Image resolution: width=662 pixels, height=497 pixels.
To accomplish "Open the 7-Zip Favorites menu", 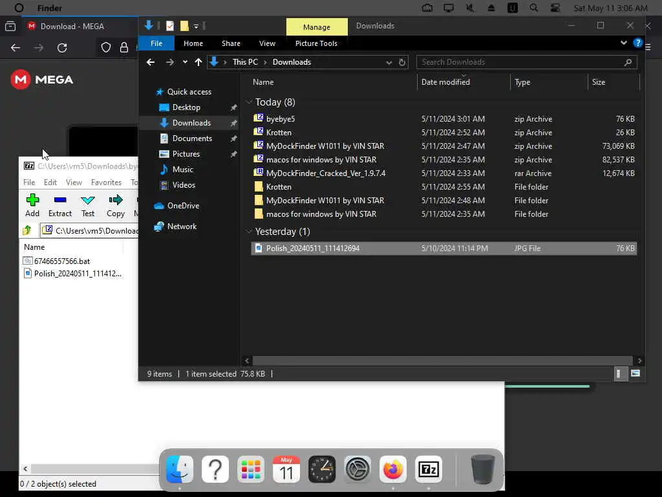I will [x=106, y=182].
